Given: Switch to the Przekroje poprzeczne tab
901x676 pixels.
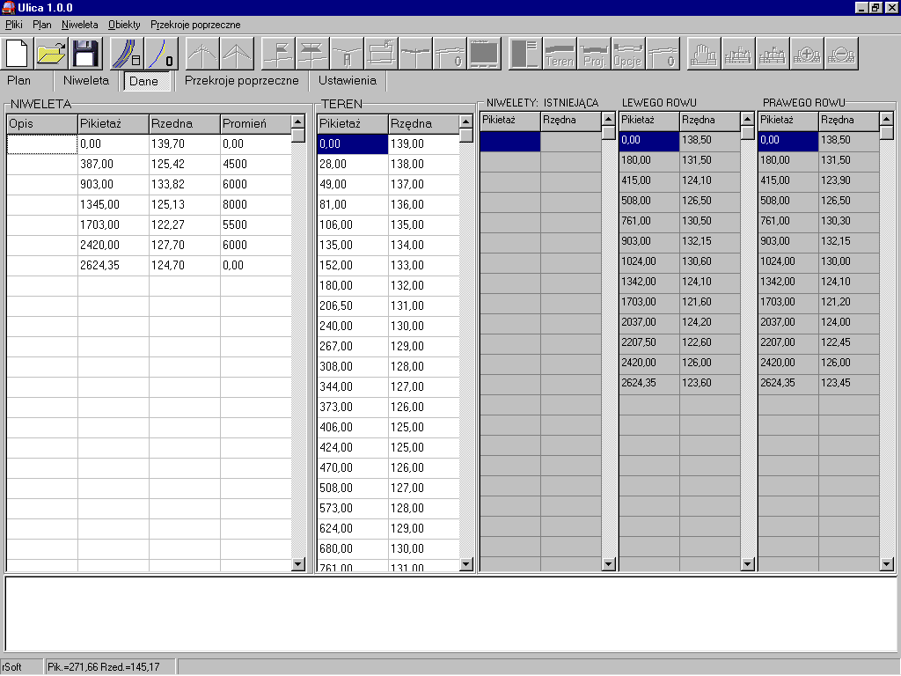Looking at the screenshot, I should [x=241, y=80].
